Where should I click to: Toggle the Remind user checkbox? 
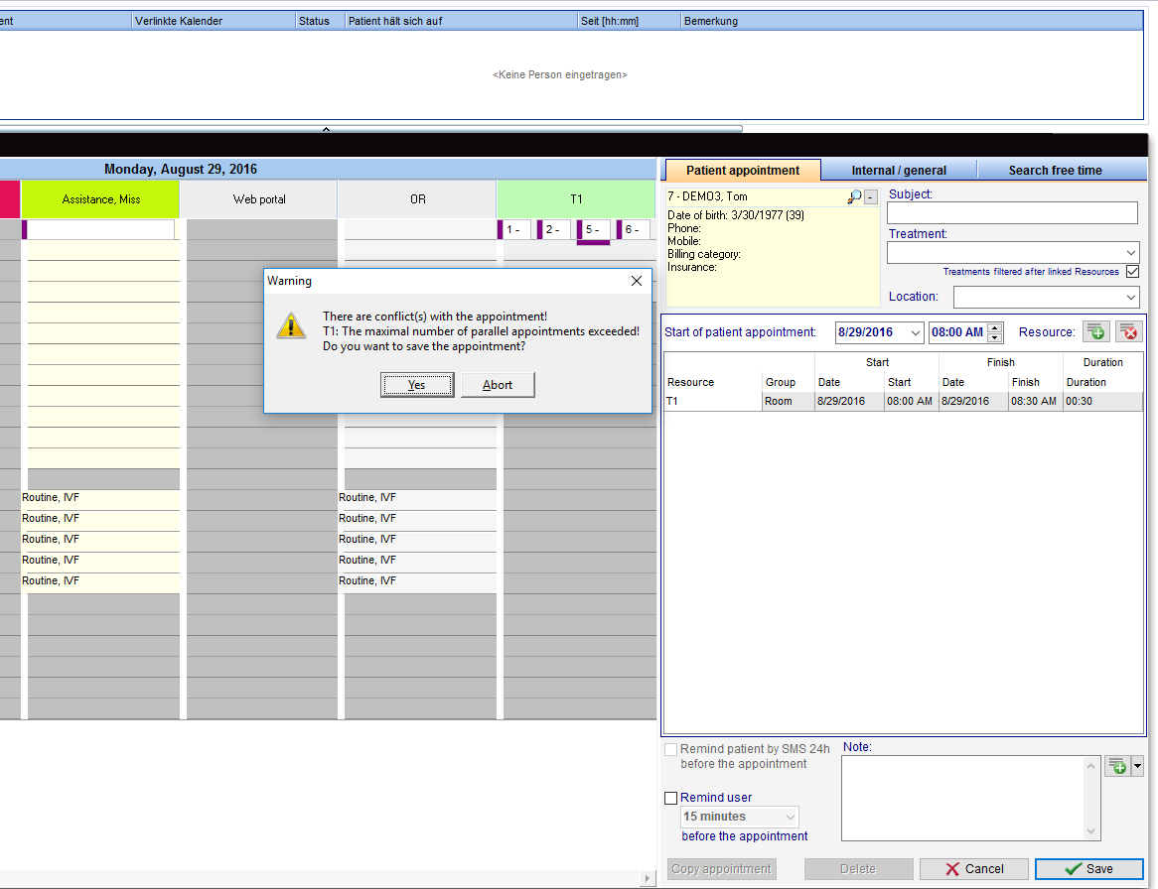click(x=671, y=799)
